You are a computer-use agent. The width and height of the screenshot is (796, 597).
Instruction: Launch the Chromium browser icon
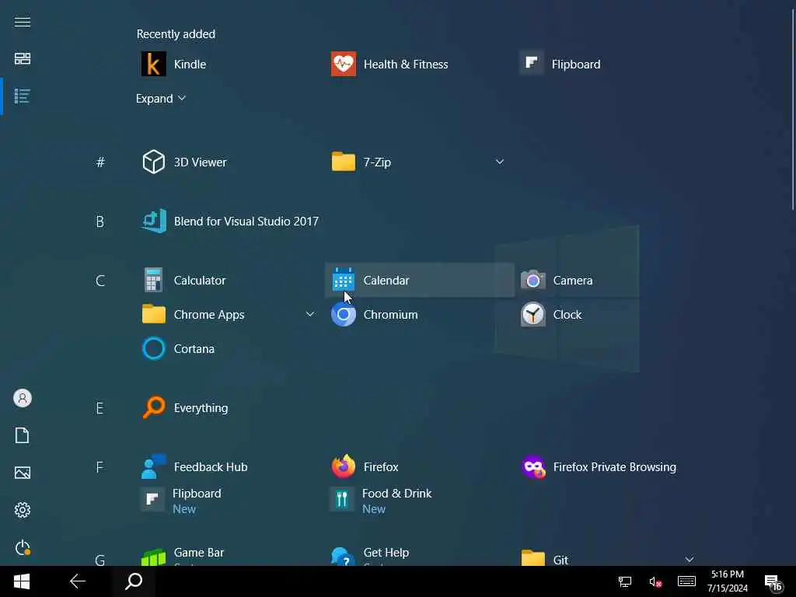click(x=343, y=314)
